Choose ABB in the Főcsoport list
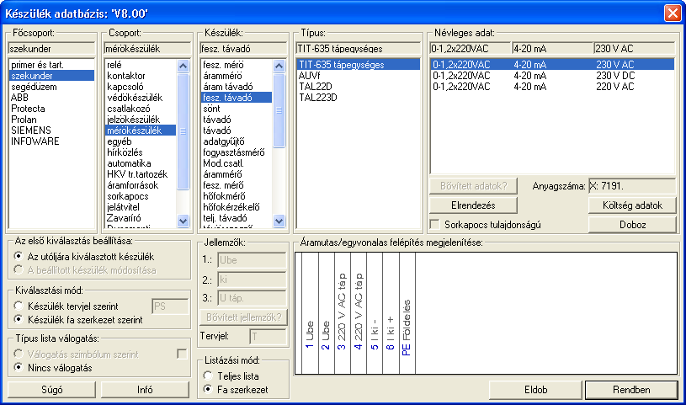 point(51,98)
